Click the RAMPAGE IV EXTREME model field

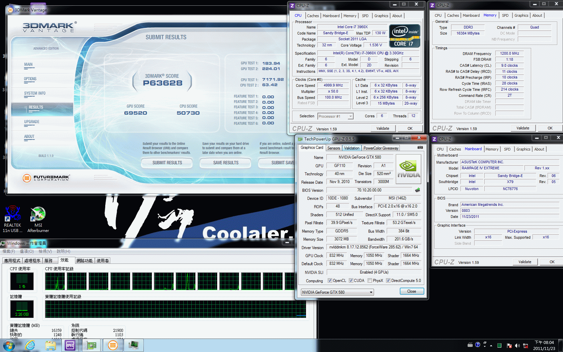pyautogui.click(x=492, y=168)
